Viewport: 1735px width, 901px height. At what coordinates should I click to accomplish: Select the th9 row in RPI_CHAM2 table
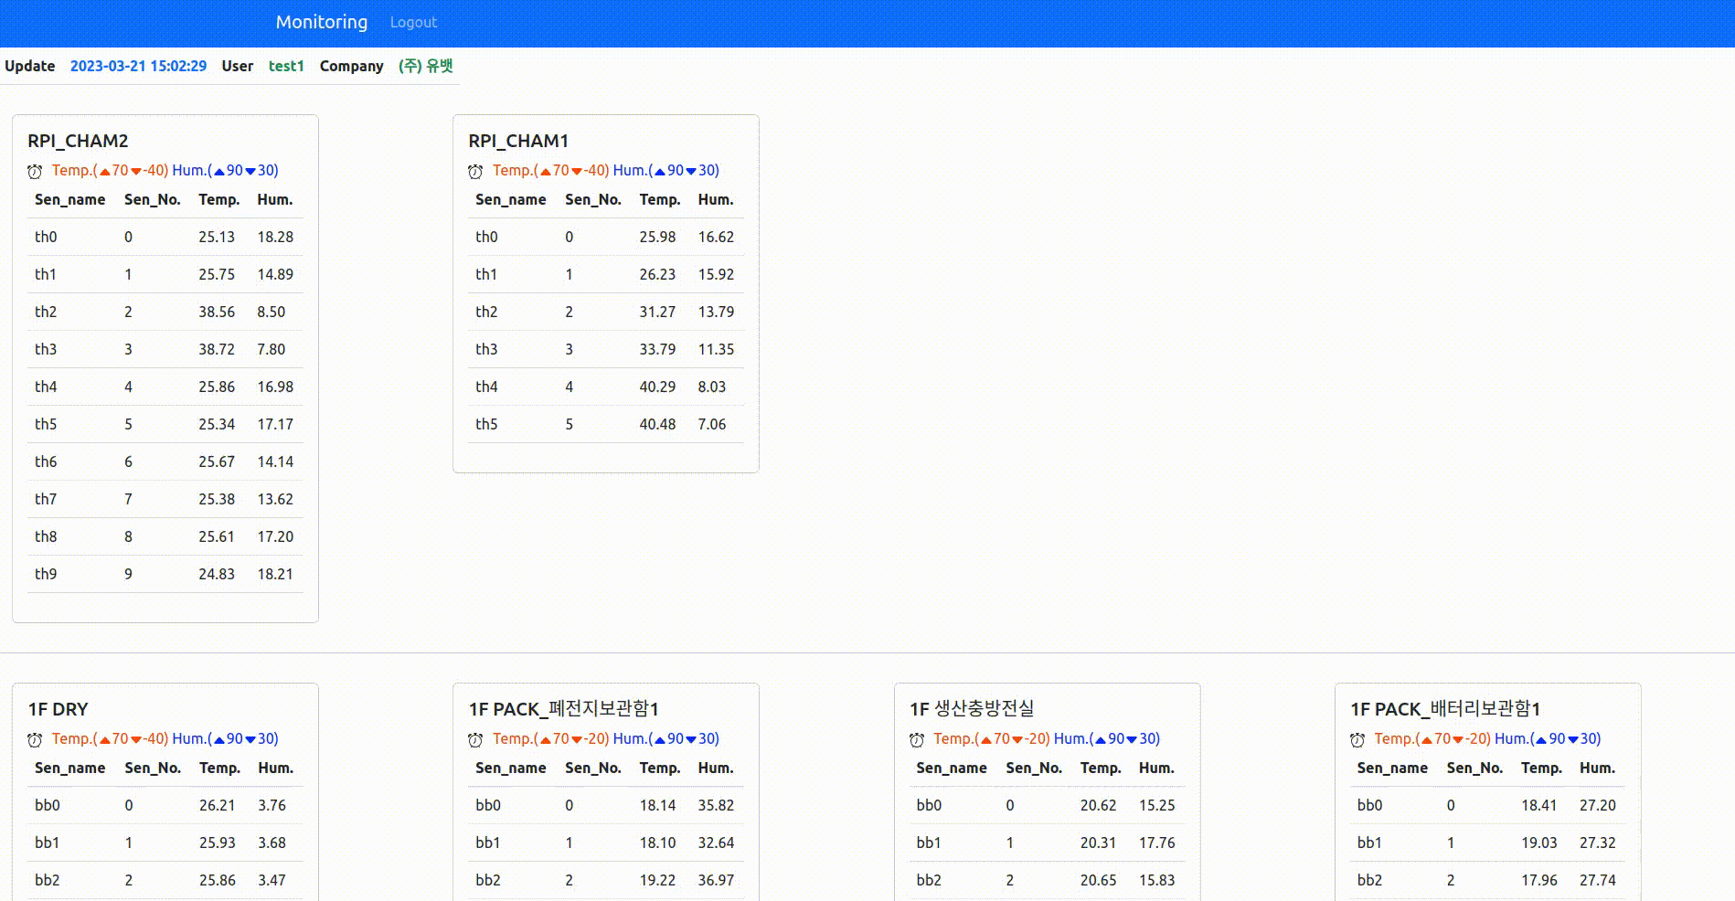pos(165,574)
